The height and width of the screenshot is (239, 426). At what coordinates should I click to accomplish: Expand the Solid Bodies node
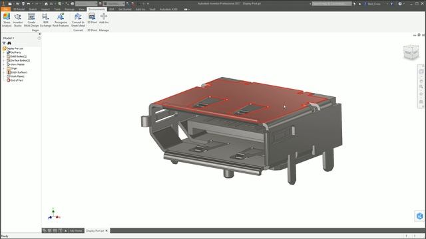(x=4, y=56)
